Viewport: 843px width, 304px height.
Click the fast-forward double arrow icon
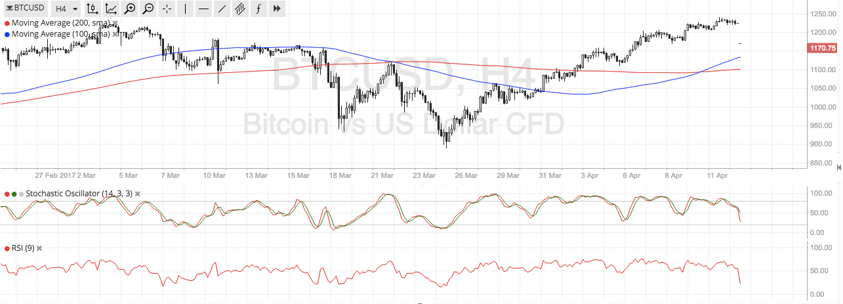pyautogui.click(x=277, y=9)
